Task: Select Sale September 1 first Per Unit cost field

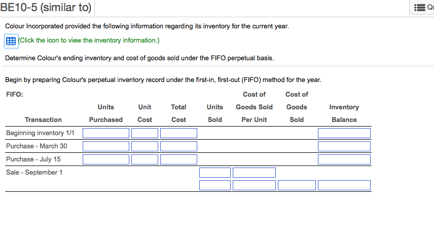Action: [254, 173]
